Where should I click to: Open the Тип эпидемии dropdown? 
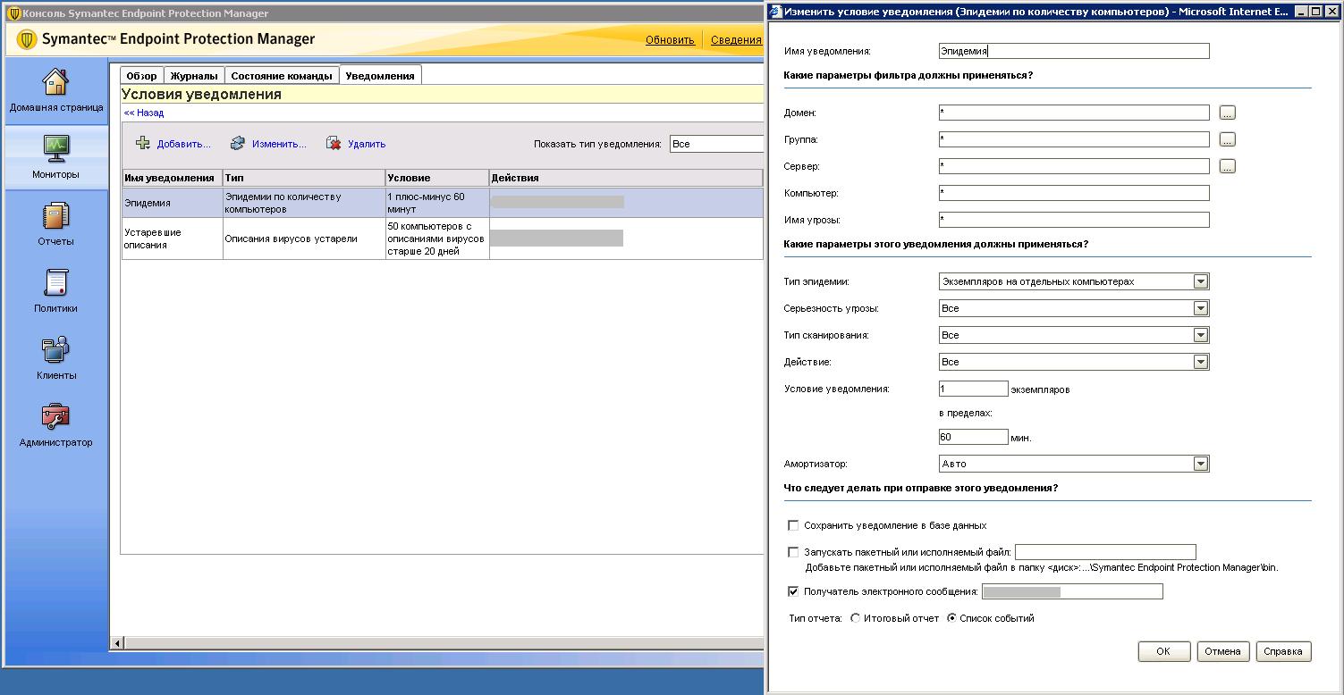click(x=1074, y=281)
